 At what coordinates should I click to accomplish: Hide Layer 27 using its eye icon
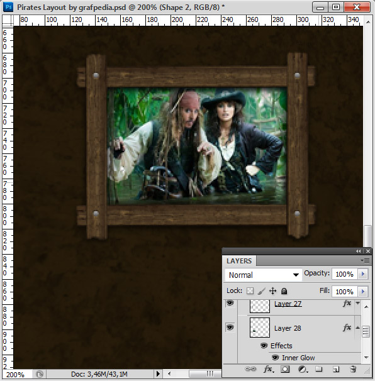click(x=230, y=303)
